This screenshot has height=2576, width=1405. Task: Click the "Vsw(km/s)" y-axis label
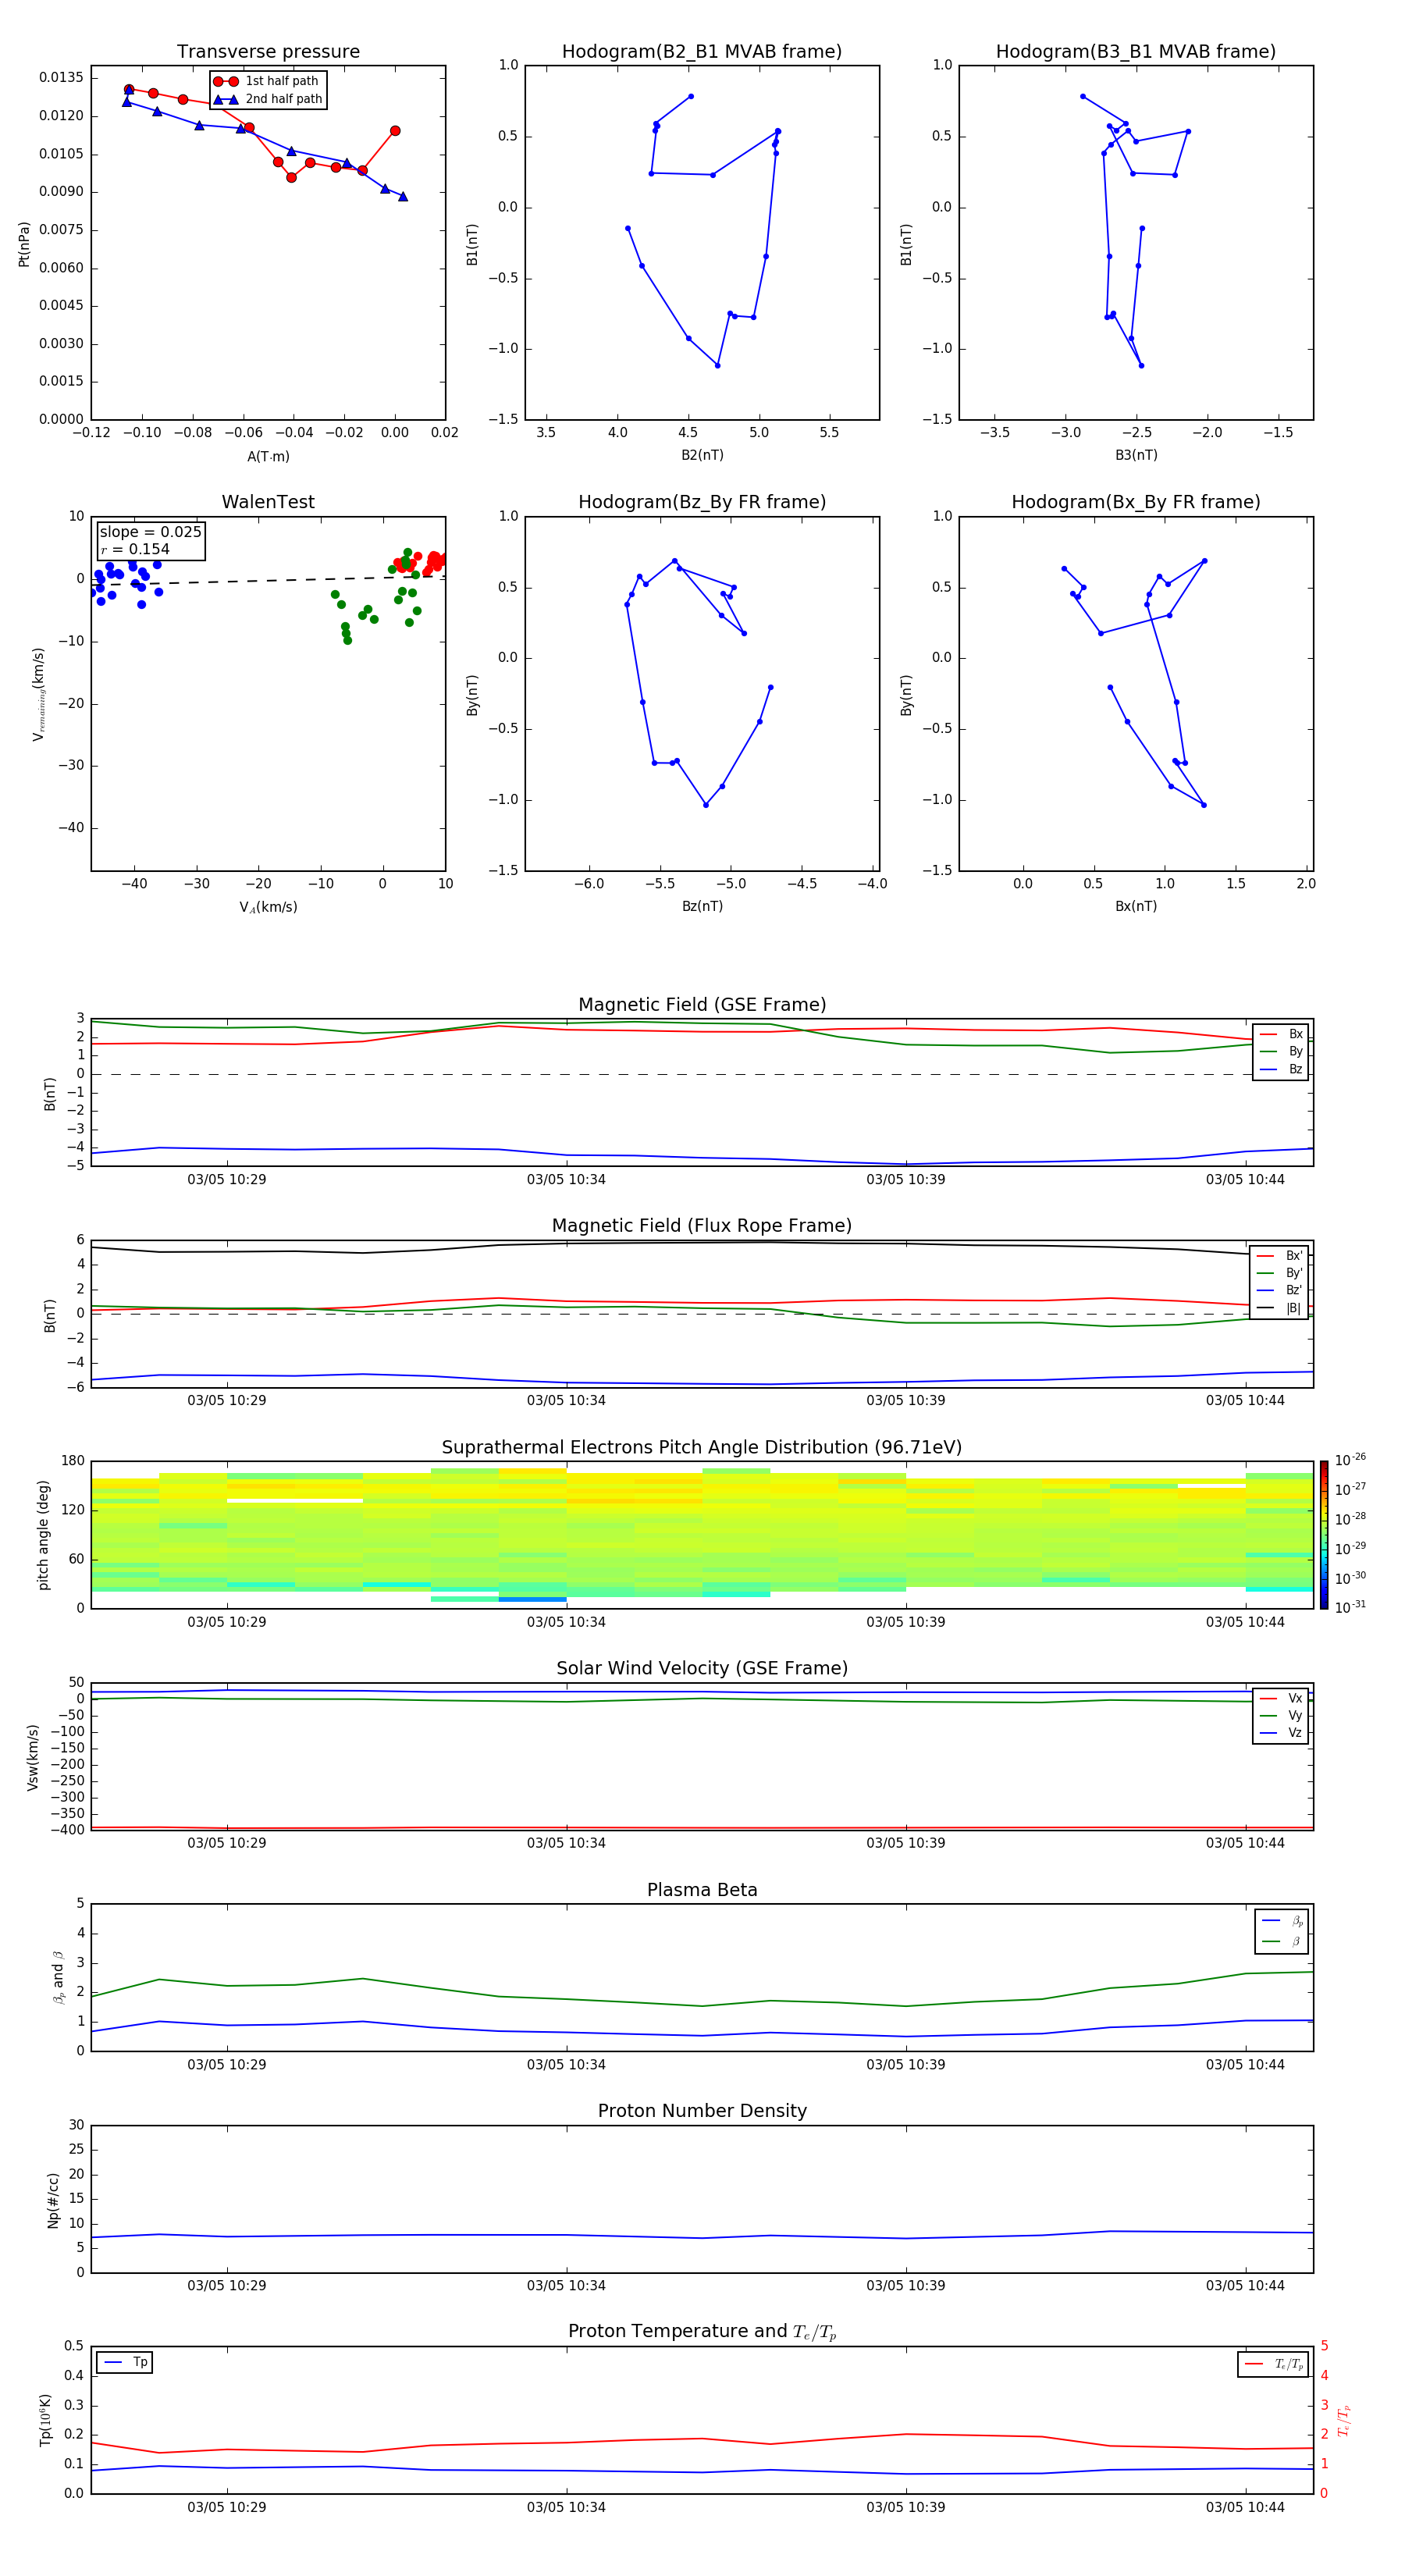(x=33, y=1756)
